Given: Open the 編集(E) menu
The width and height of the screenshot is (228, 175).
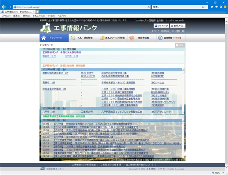Looking at the screenshot, I should [17, 16].
